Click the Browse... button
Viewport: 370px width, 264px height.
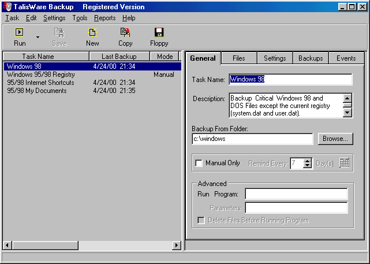(x=335, y=139)
